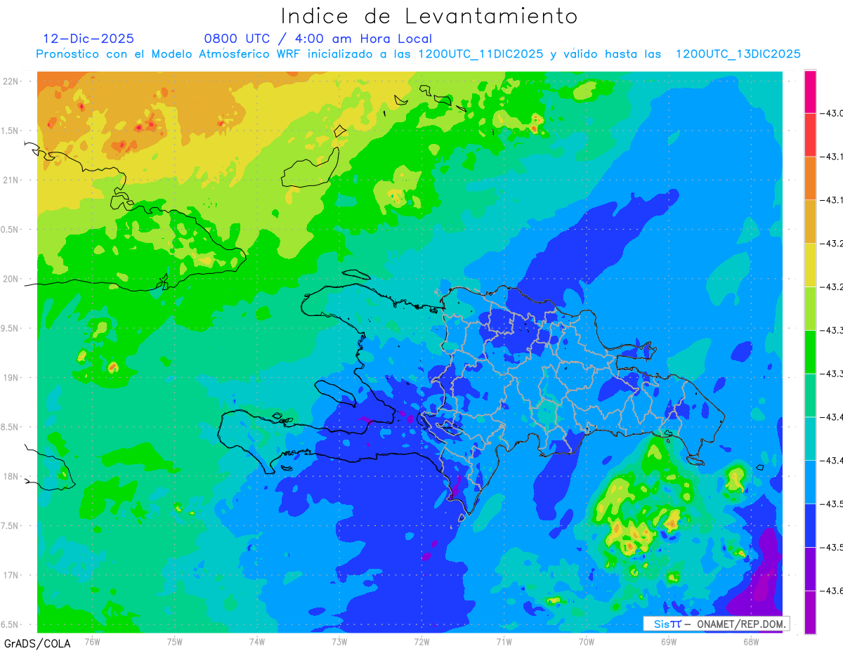
Task: Click the royal blue swatch in the color bar
Action: click(810, 525)
